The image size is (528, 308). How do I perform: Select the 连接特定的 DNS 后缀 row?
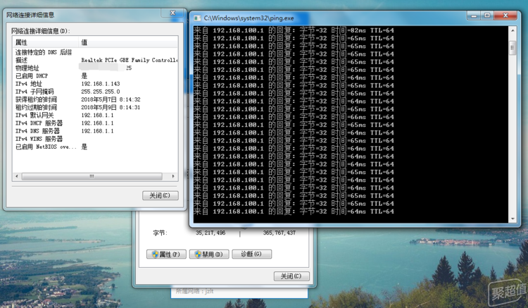(95, 52)
